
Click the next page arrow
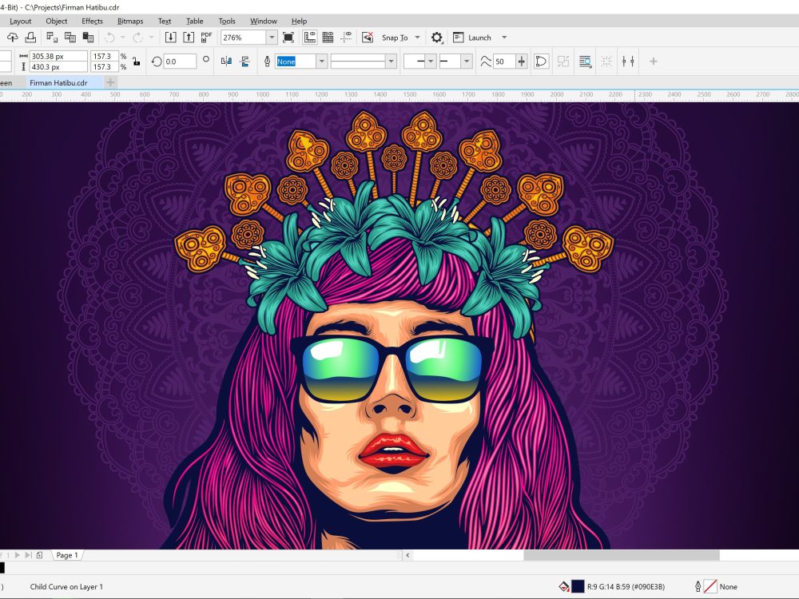click(18, 555)
